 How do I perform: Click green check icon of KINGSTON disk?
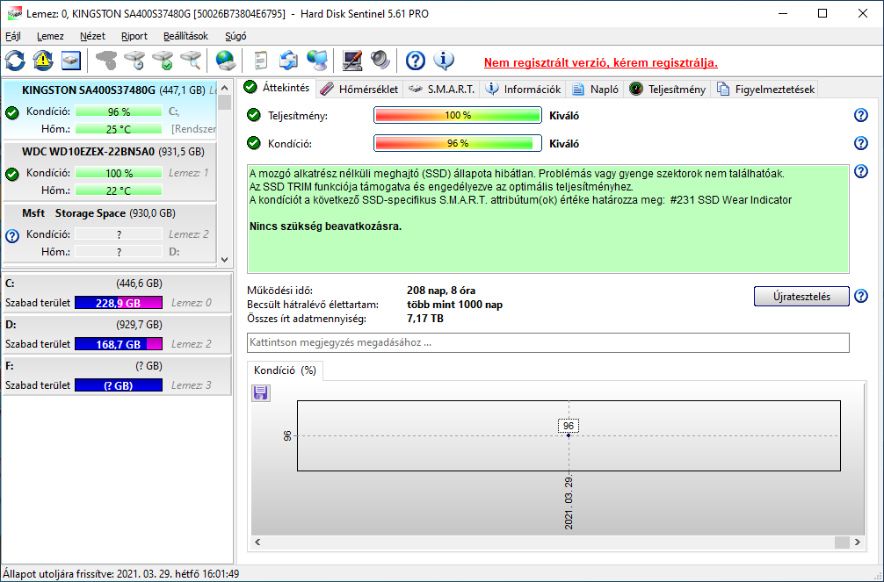11,112
